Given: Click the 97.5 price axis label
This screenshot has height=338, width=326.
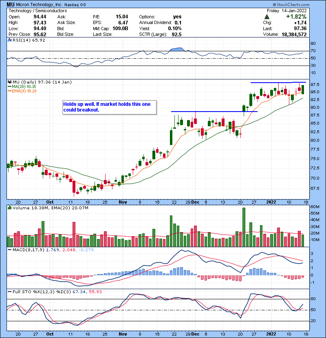Looking at the screenshot, I should pyautogui.click(x=315, y=85).
